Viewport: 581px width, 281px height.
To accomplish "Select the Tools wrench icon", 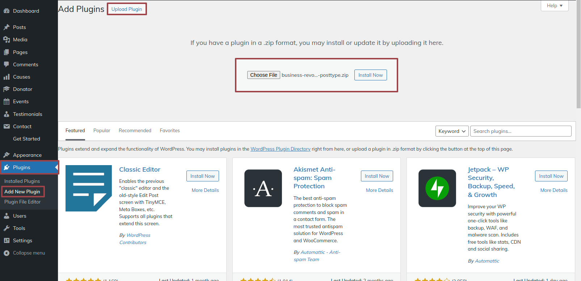I will [7, 228].
